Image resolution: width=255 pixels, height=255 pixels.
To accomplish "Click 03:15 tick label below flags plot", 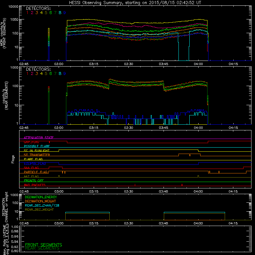I will (x=94, y=192).
